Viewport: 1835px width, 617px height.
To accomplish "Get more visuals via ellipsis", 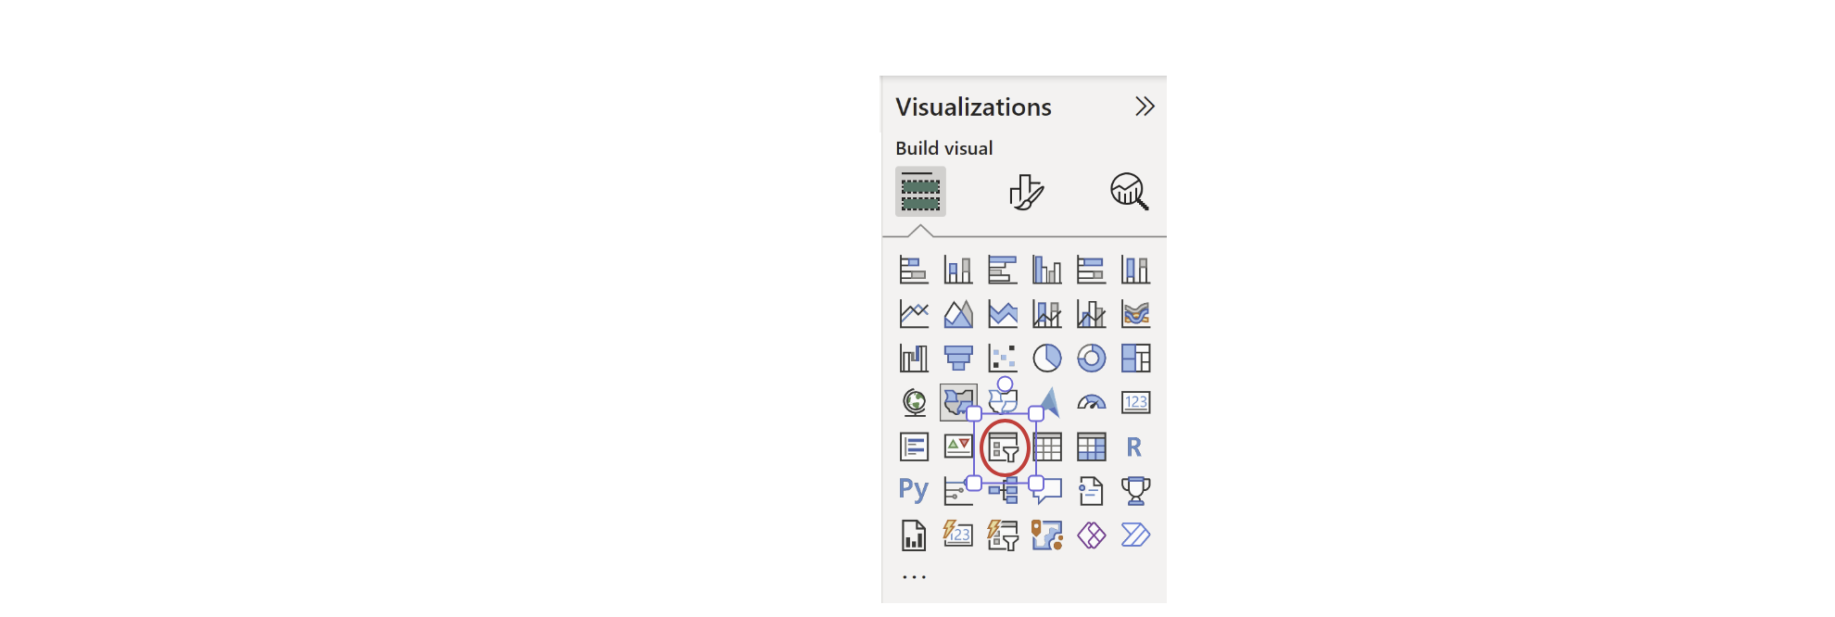I will point(915,577).
